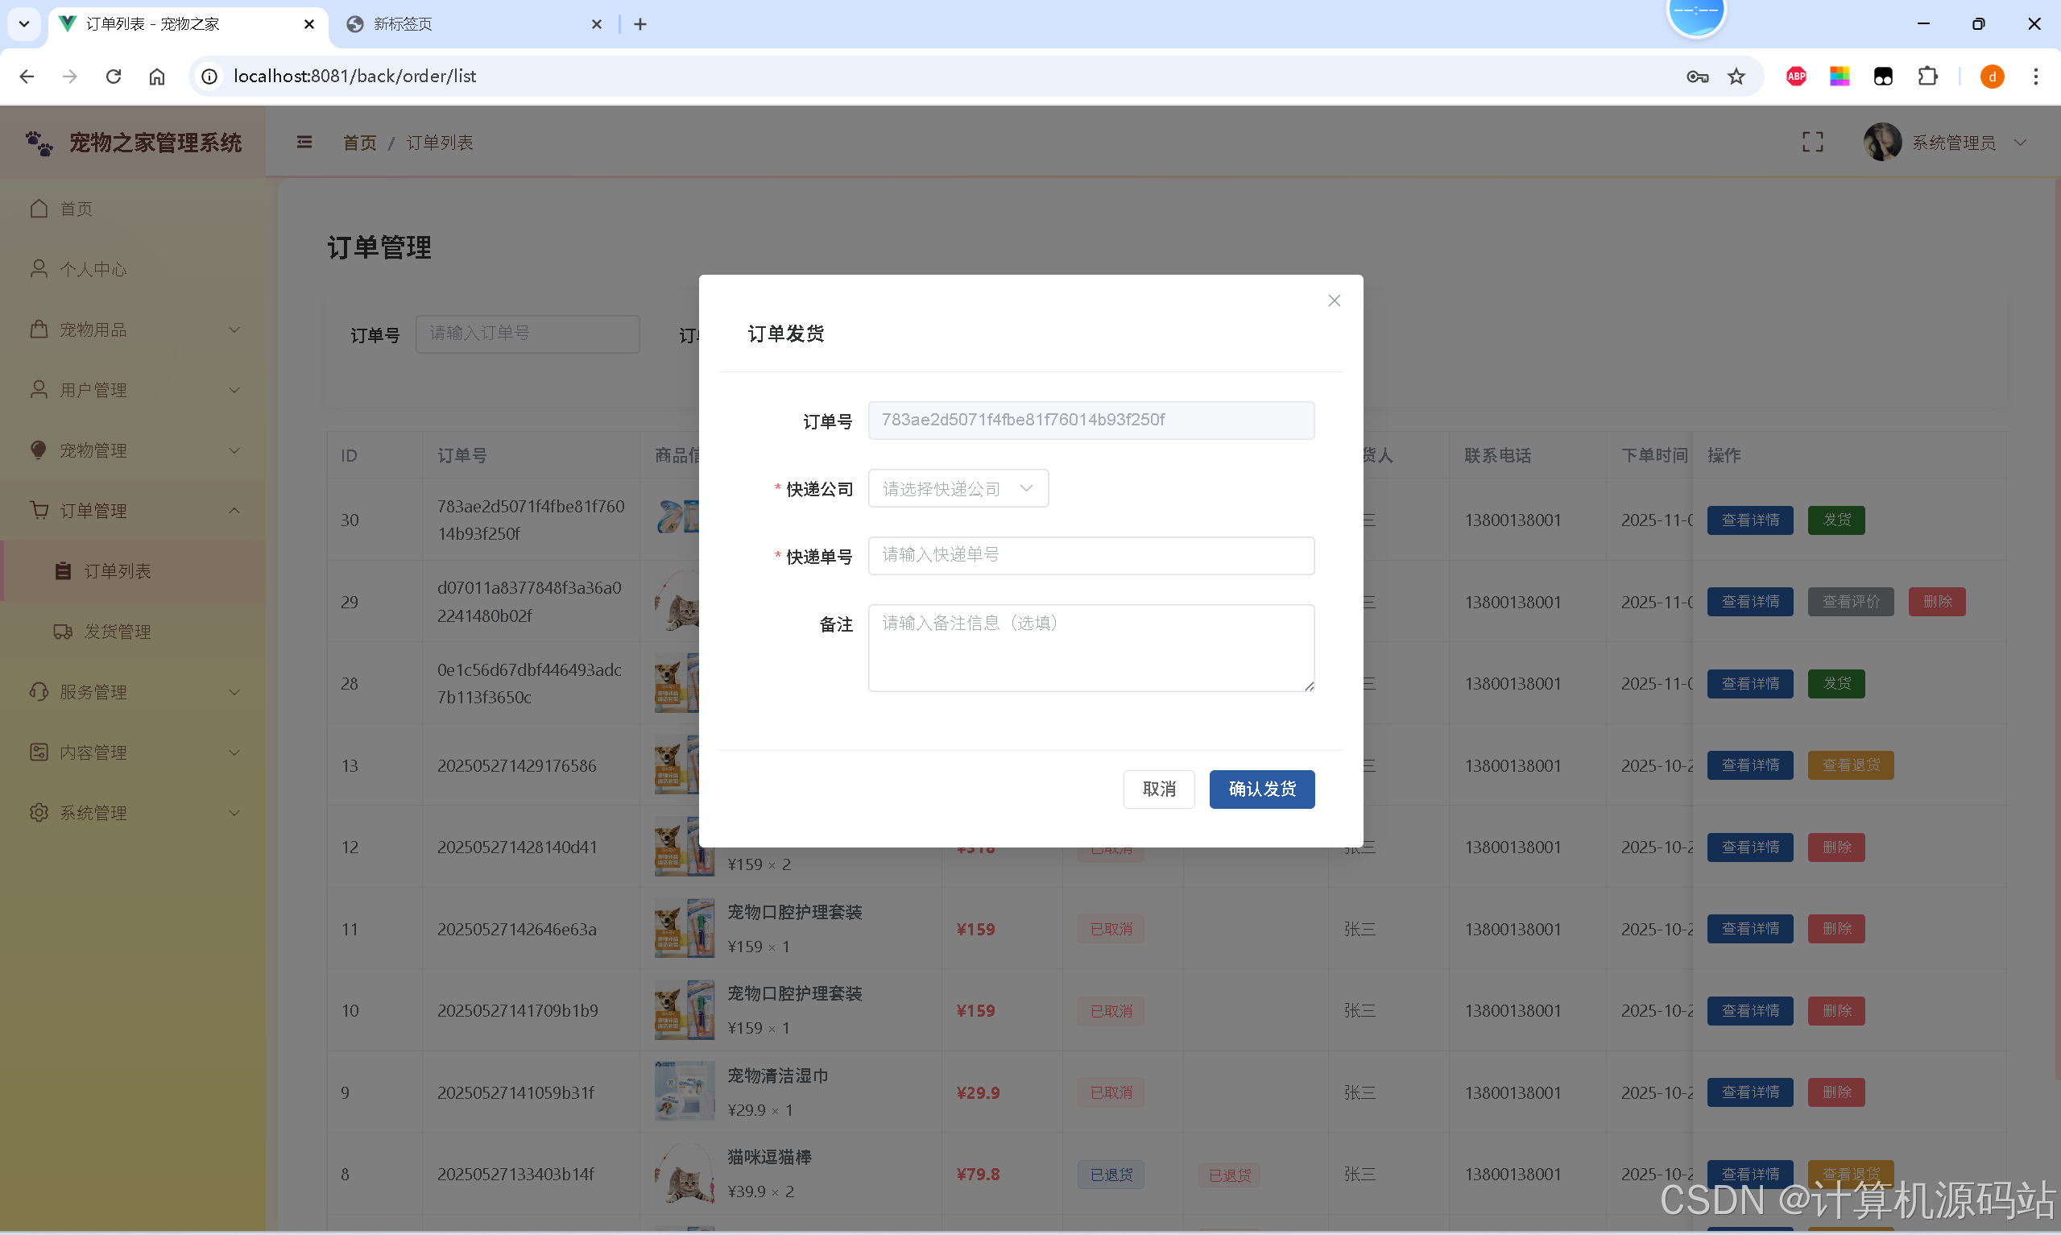Click 猫咪逗猫棒 product thumbnail

pyautogui.click(x=685, y=1174)
